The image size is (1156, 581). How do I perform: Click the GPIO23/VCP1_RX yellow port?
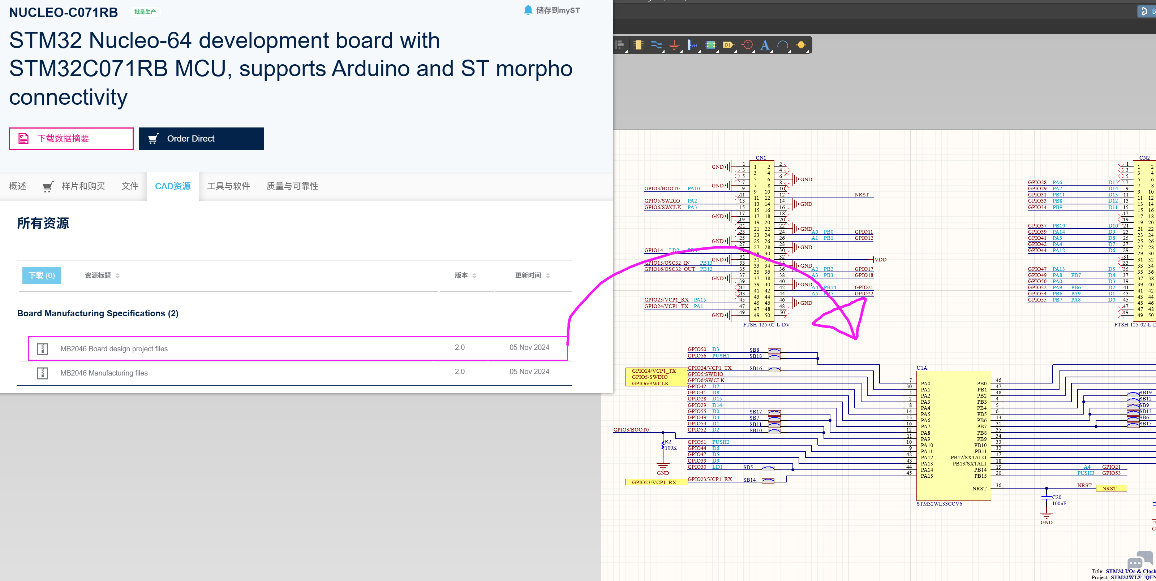pyautogui.click(x=657, y=482)
